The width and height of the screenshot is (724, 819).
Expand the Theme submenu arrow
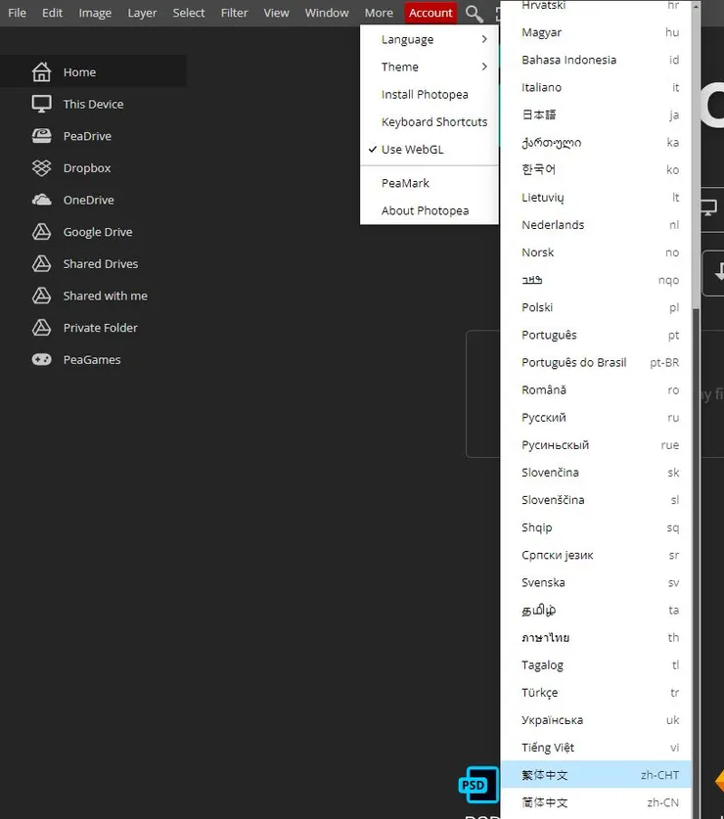(484, 67)
